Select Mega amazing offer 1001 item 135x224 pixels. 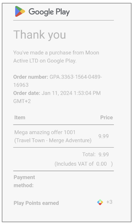point(45,132)
